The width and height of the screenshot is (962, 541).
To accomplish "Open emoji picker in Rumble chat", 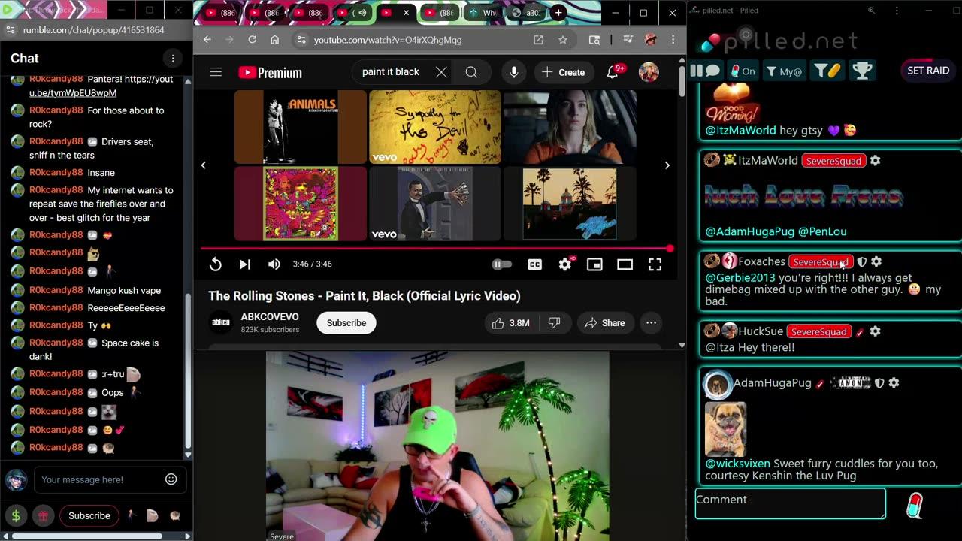I will click(171, 479).
